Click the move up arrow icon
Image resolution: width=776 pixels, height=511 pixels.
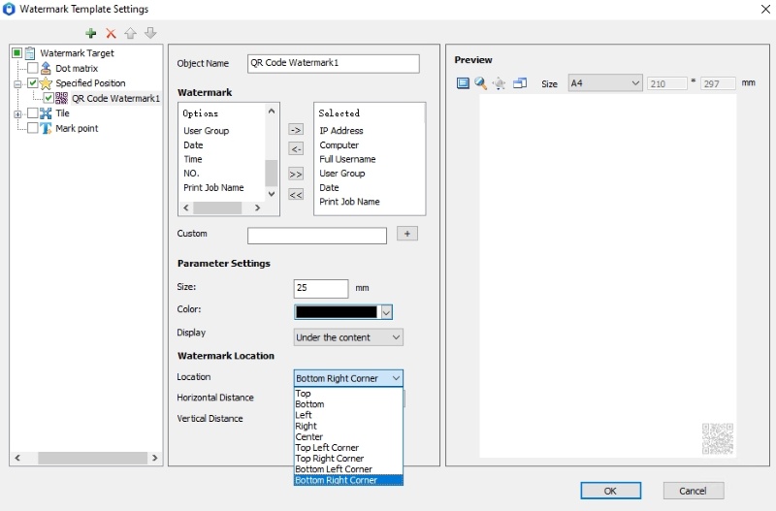[x=130, y=33]
